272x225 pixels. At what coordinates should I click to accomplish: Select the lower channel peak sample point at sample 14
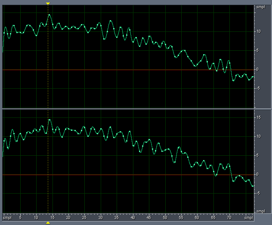[49, 120]
